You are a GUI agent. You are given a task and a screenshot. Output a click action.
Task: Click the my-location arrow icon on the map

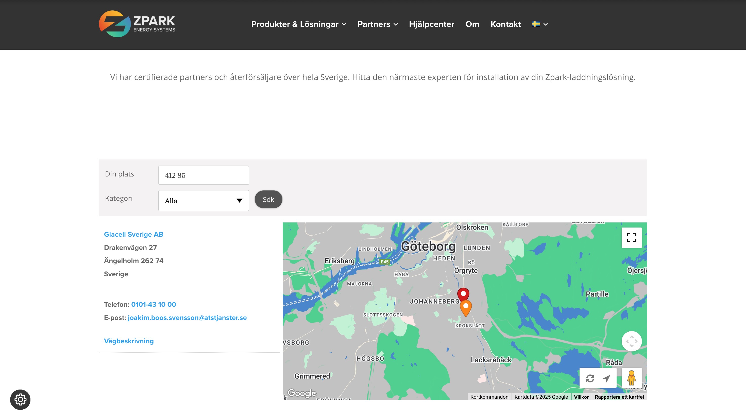[x=607, y=378]
